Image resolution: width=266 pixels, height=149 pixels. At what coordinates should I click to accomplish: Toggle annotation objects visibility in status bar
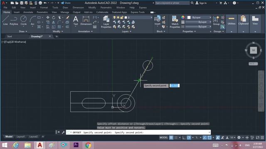pyautogui.click(x=218, y=137)
